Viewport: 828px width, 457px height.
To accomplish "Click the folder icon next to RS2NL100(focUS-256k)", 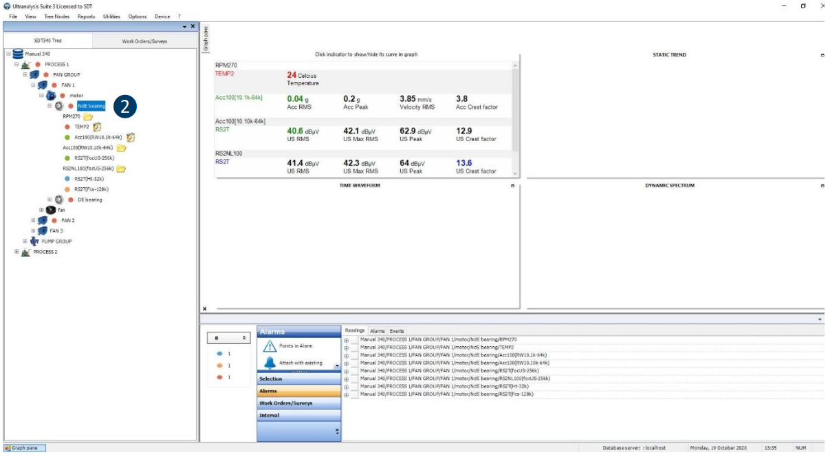I will tap(121, 169).
